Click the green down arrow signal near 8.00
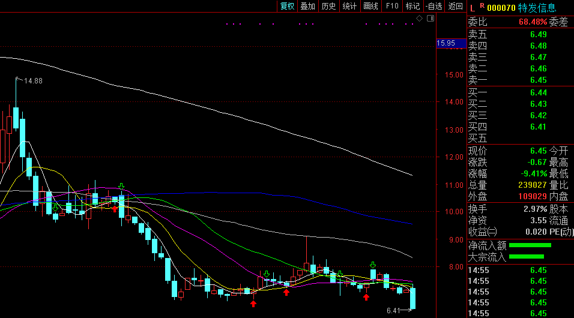The height and width of the screenshot is (318, 574). (373, 265)
